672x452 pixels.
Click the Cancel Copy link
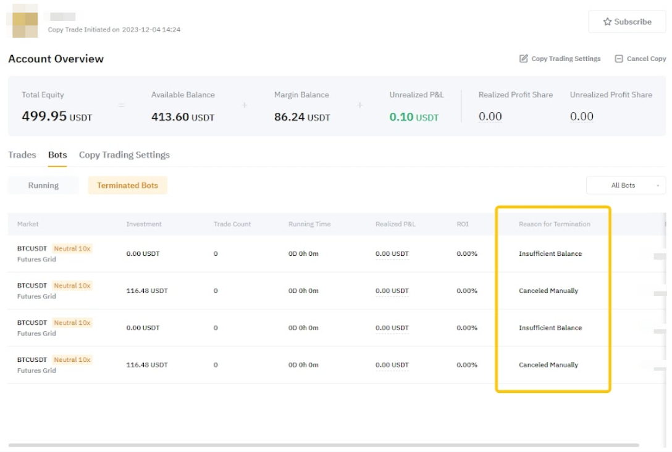[x=646, y=59]
